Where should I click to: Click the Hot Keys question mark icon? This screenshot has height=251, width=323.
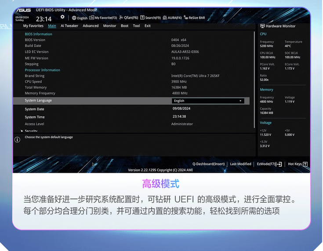pyautogui.click(x=305, y=164)
